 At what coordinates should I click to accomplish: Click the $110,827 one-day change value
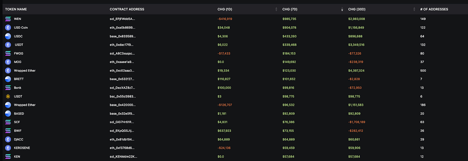224,79
